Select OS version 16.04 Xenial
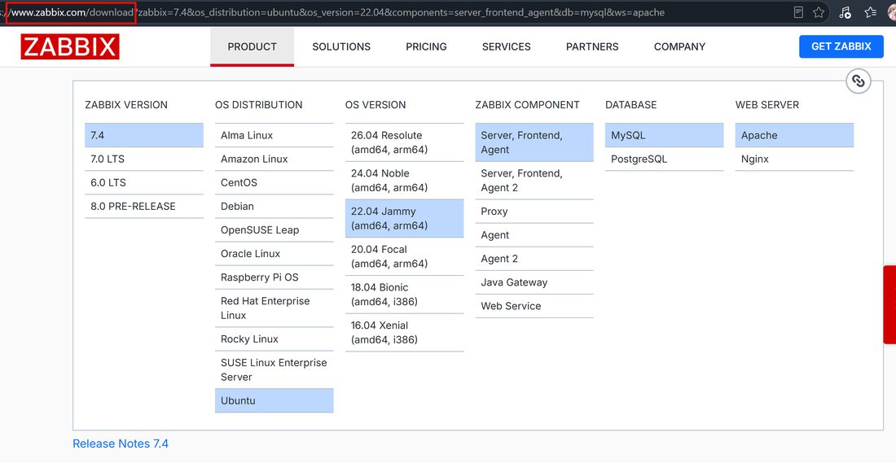Screen dimensions: 896x463 (405, 332)
